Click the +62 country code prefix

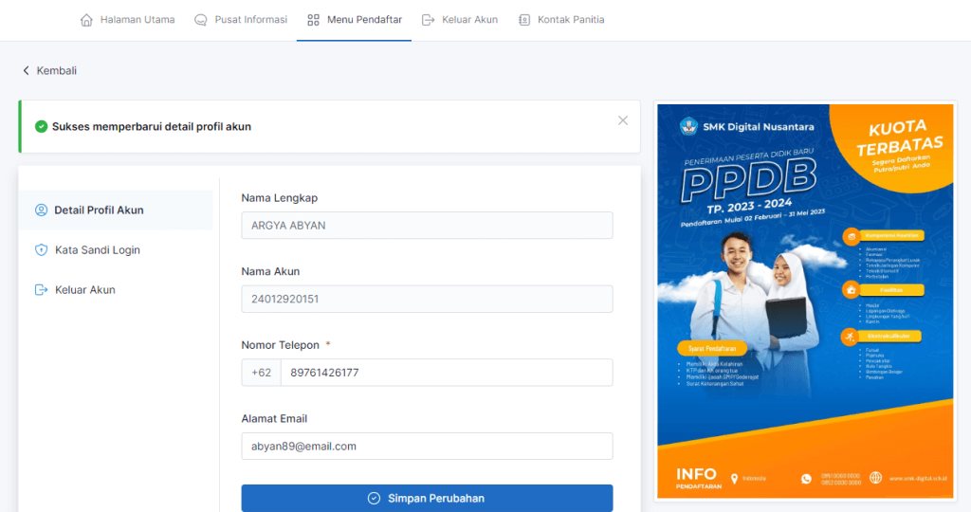tap(261, 373)
